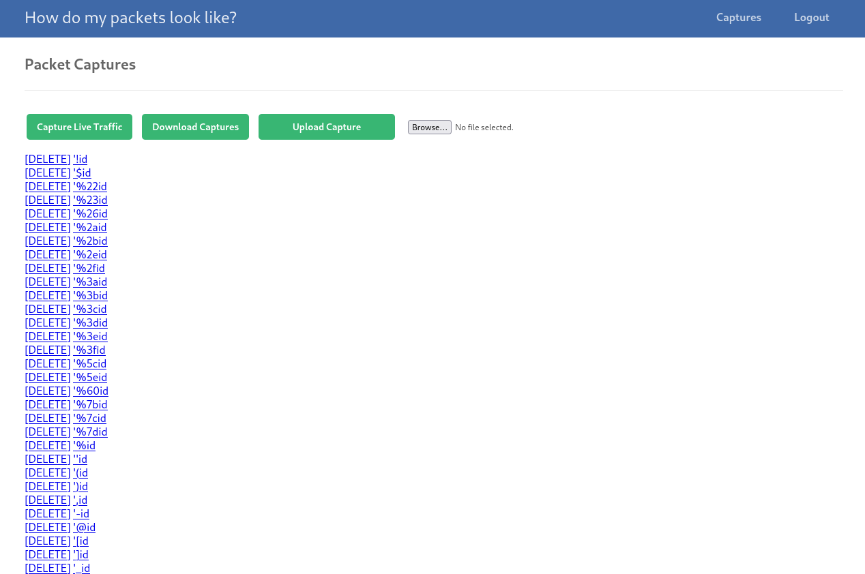
Task: Open the '!id capture link
Action: click(x=80, y=159)
